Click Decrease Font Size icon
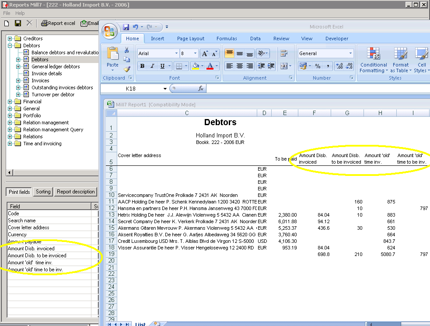430x326 pixels. pos(214,53)
